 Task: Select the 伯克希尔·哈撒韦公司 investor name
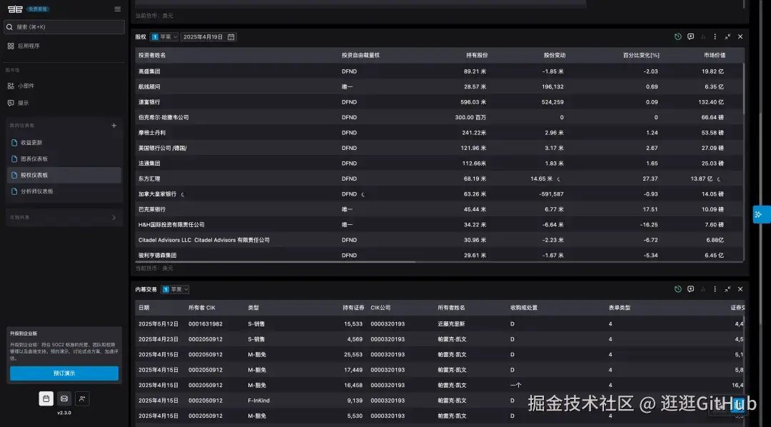click(163, 118)
